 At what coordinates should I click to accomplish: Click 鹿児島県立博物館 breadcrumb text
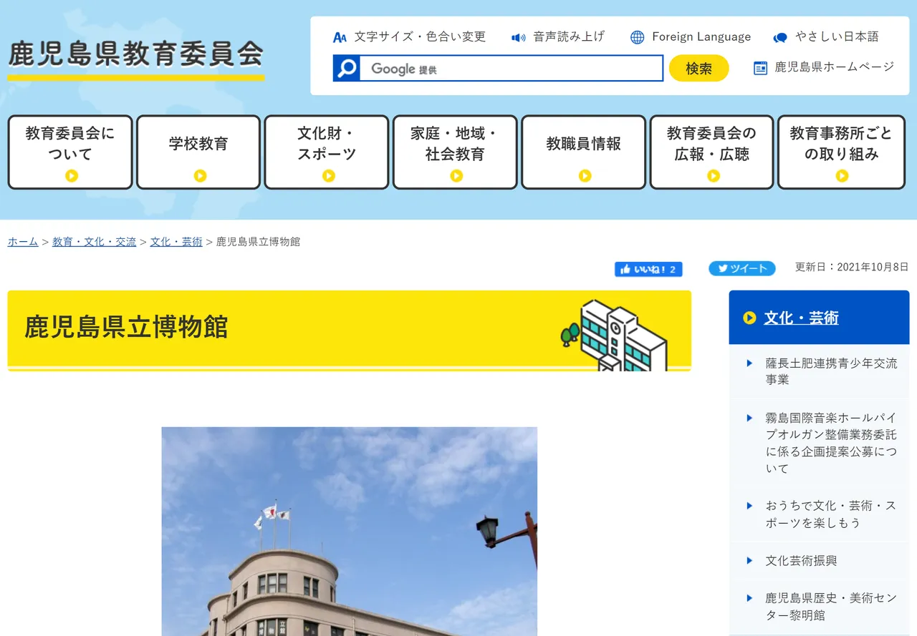[x=258, y=242]
